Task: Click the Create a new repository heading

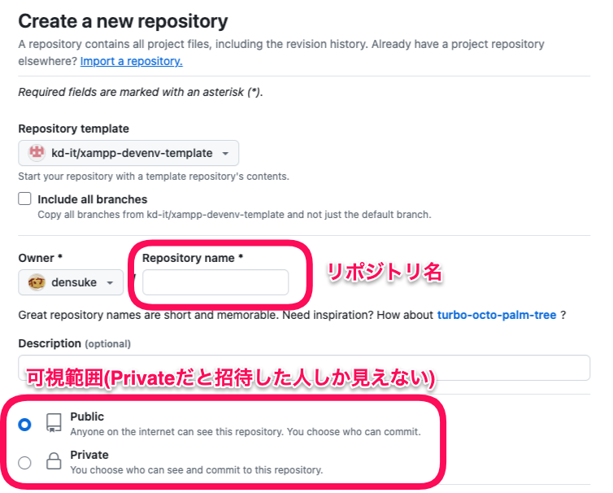Action: tap(123, 21)
